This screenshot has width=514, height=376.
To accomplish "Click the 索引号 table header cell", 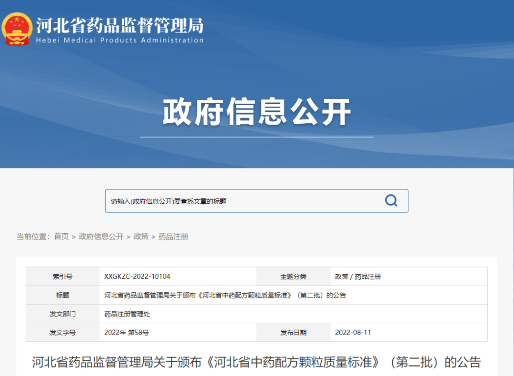I will [x=62, y=277].
